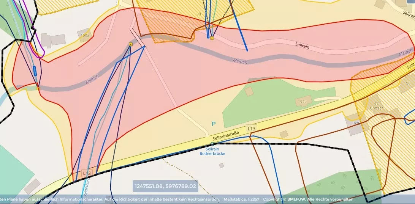
Task: Click the house number 99 label
Action: (x=199, y=14)
